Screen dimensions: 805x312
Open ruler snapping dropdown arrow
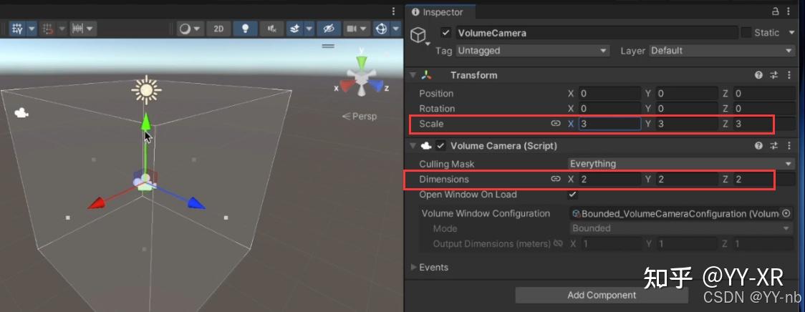click(x=90, y=29)
